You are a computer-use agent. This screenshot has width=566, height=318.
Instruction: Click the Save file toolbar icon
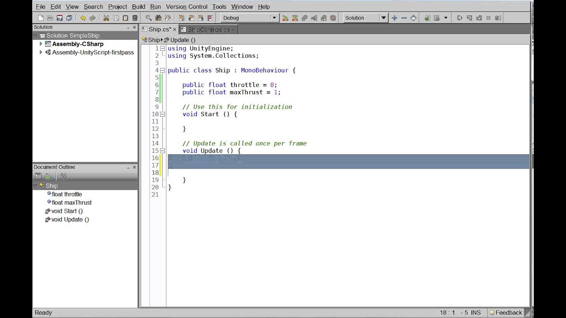(60, 18)
